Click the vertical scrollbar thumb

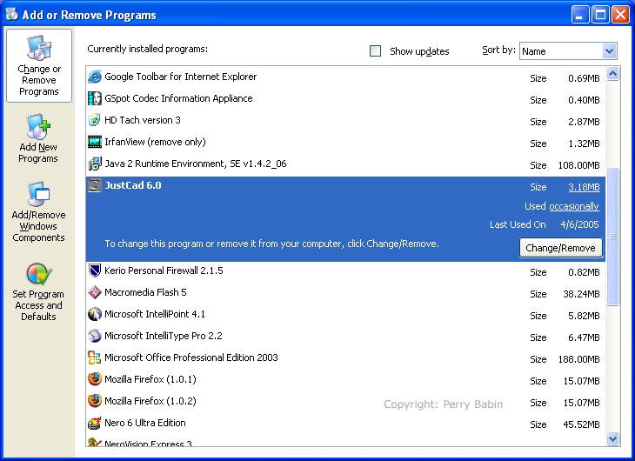tap(612, 237)
